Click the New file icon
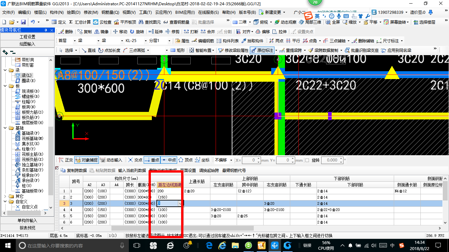Image resolution: width=449 pixels, height=252 pixels. tap(4, 22)
